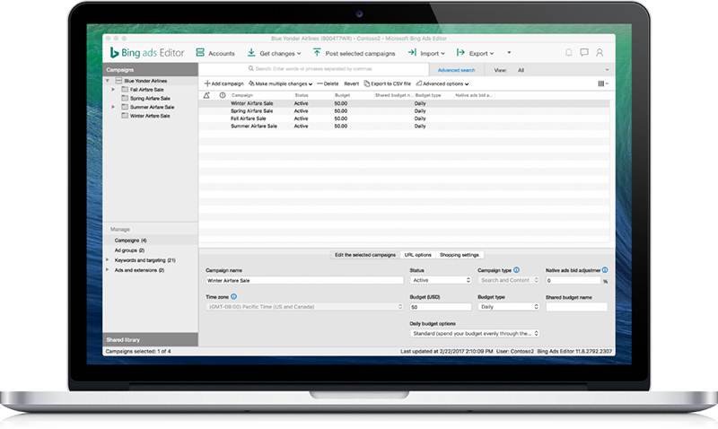The width and height of the screenshot is (718, 429).
Task: Open Advanced options menu
Action: coord(442,83)
